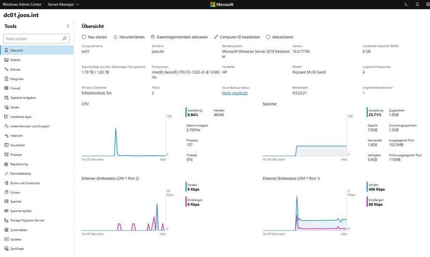This screenshot has height=257, width=430.
Task: Click the Sichern icon
Action: point(6,192)
